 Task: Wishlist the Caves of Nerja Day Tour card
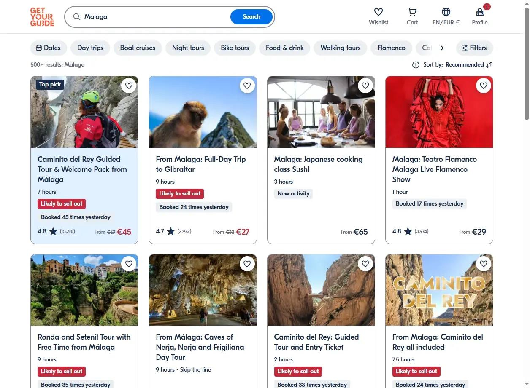click(247, 264)
